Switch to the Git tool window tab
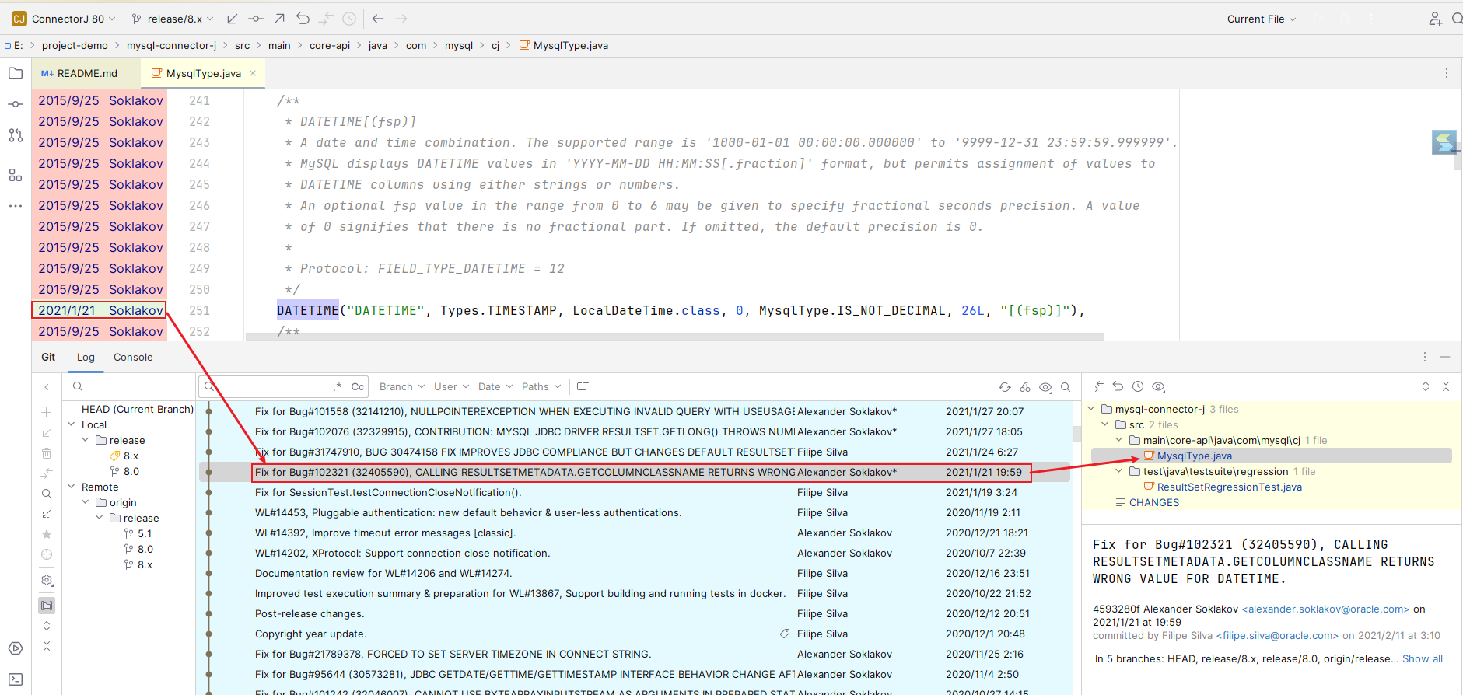 coord(48,357)
